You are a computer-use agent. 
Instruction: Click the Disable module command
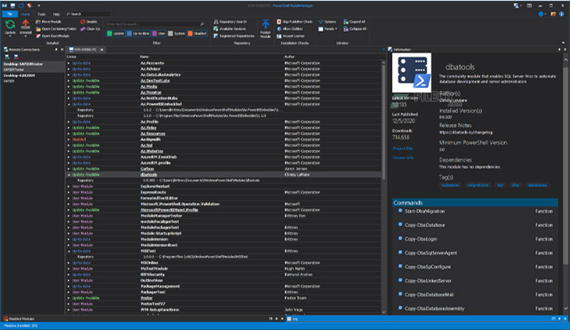click(89, 22)
